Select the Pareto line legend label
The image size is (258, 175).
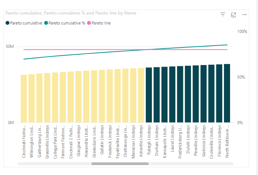tap(101, 23)
